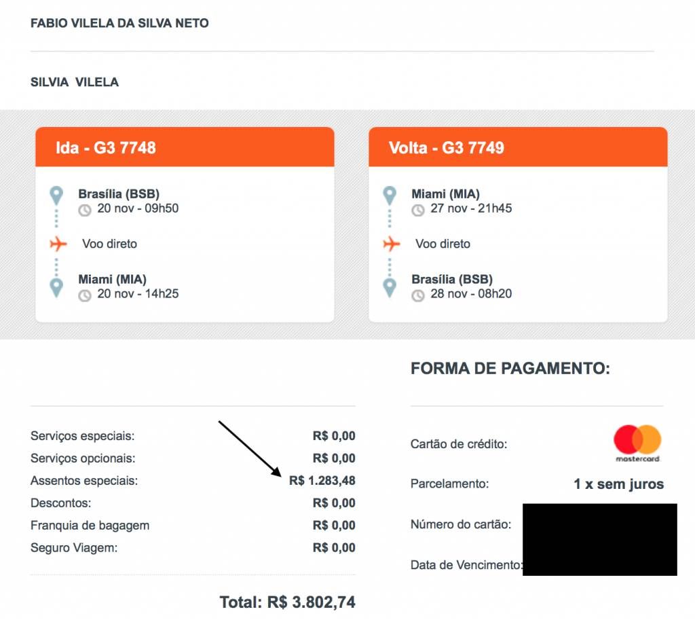
Task: Click the Miami departure pin in Volta card
Action: pyautogui.click(x=390, y=196)
